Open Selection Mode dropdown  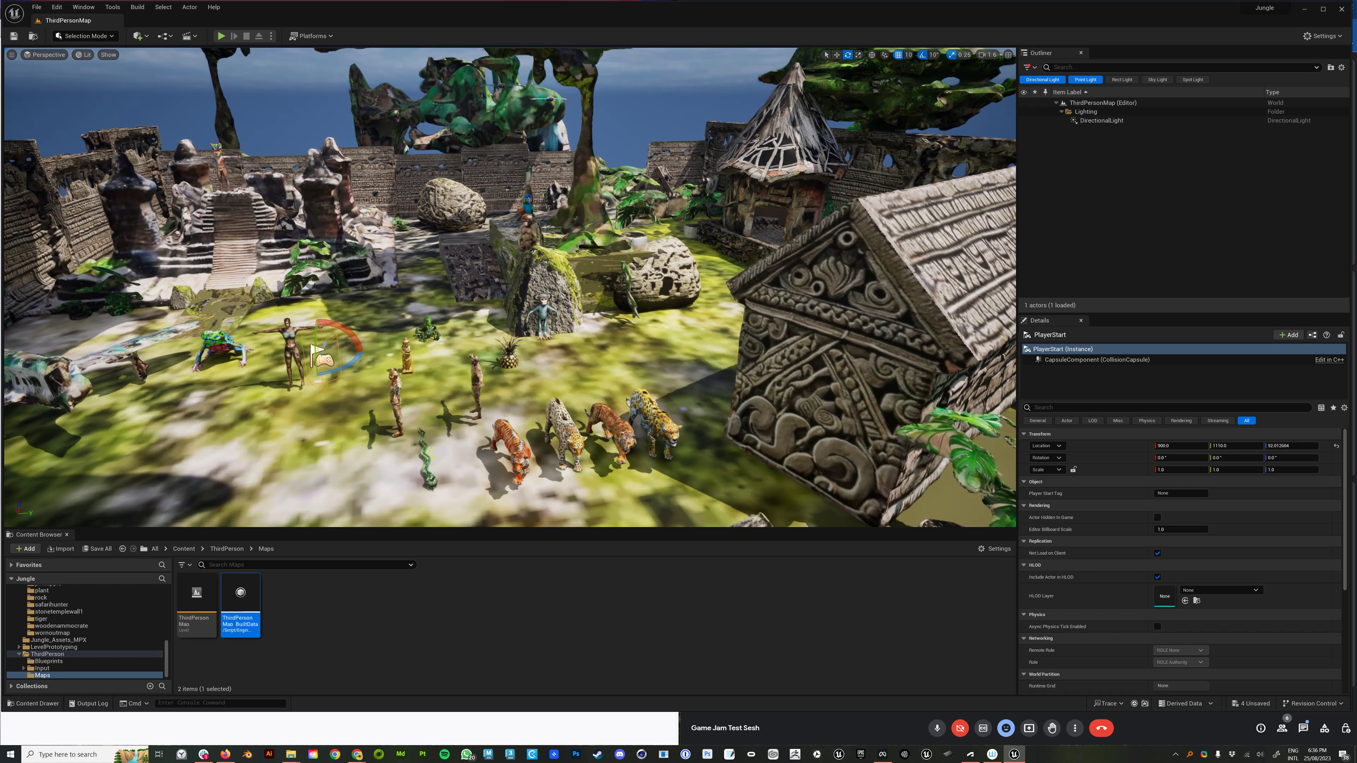85,36
